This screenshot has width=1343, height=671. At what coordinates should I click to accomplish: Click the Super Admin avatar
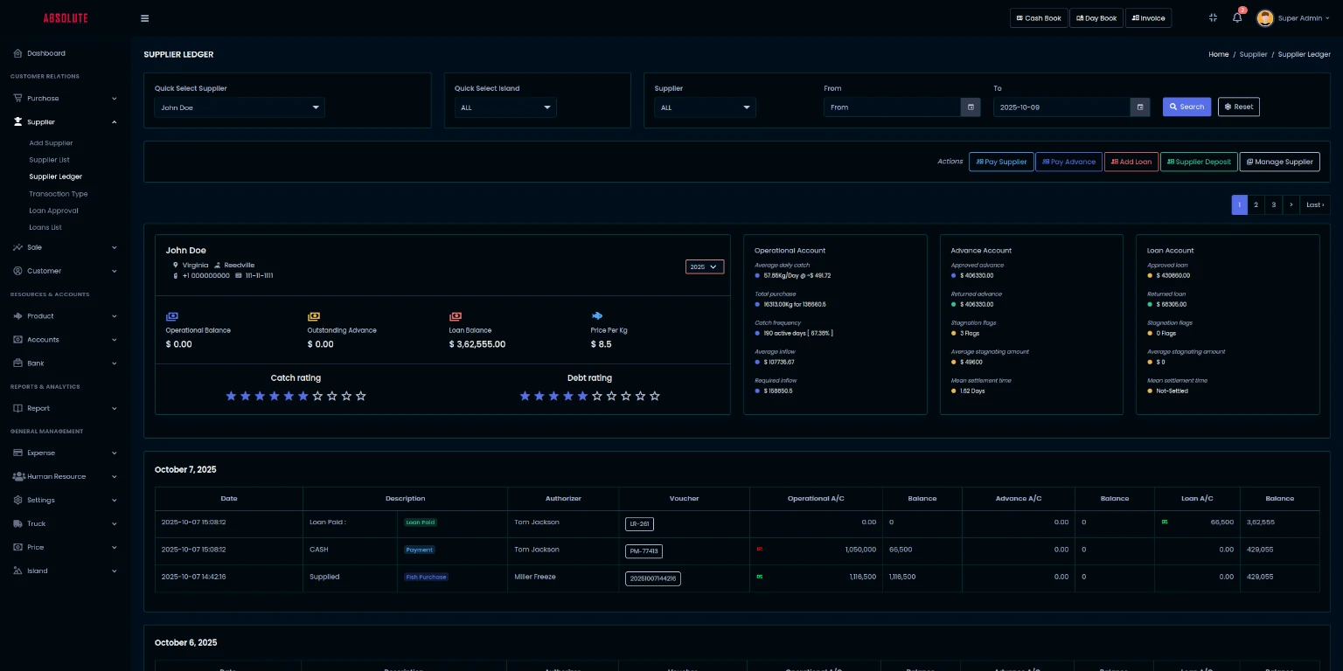click(x=1264, y=18)
